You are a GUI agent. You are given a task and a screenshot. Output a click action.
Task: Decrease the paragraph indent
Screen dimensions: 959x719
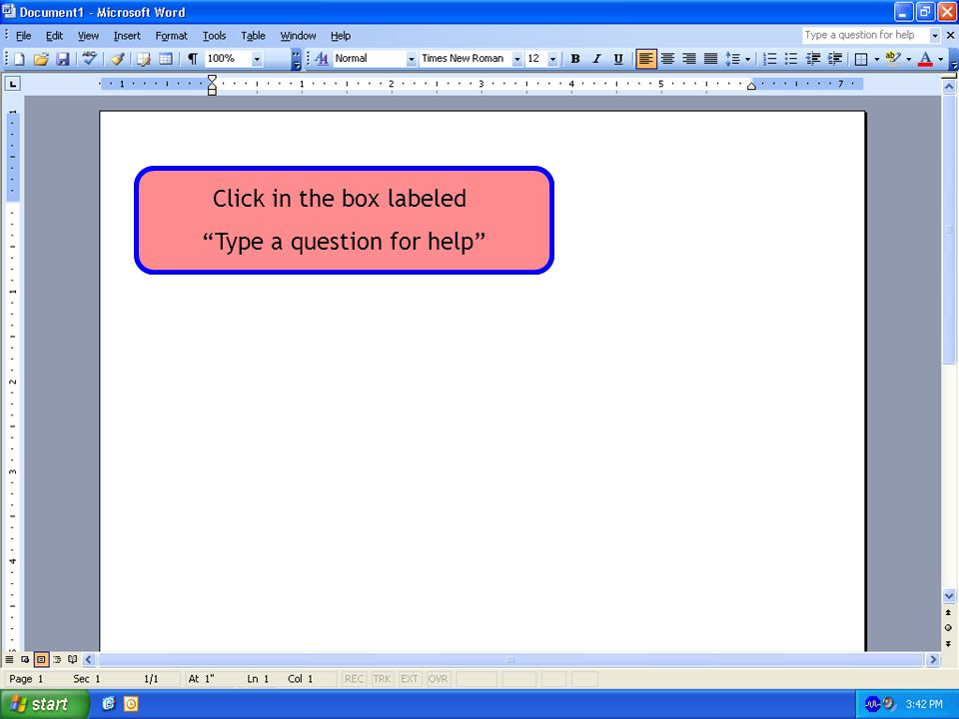[x=813, y=59]
